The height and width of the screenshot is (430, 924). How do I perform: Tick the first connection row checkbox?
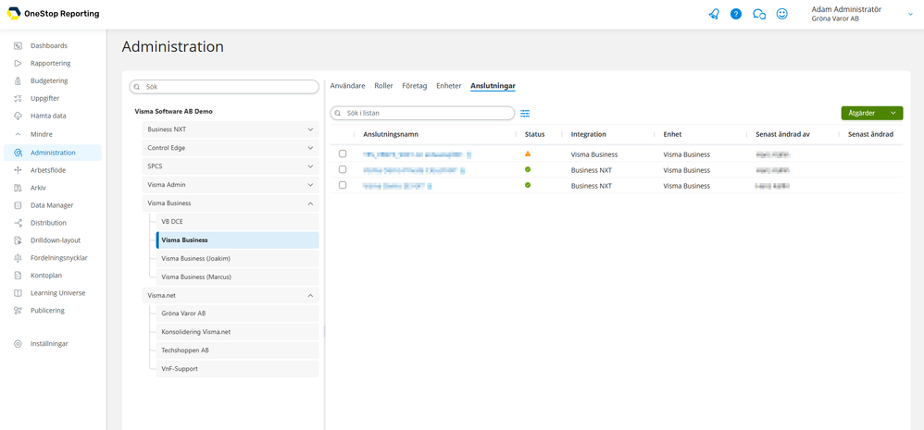tap(343, 154)
